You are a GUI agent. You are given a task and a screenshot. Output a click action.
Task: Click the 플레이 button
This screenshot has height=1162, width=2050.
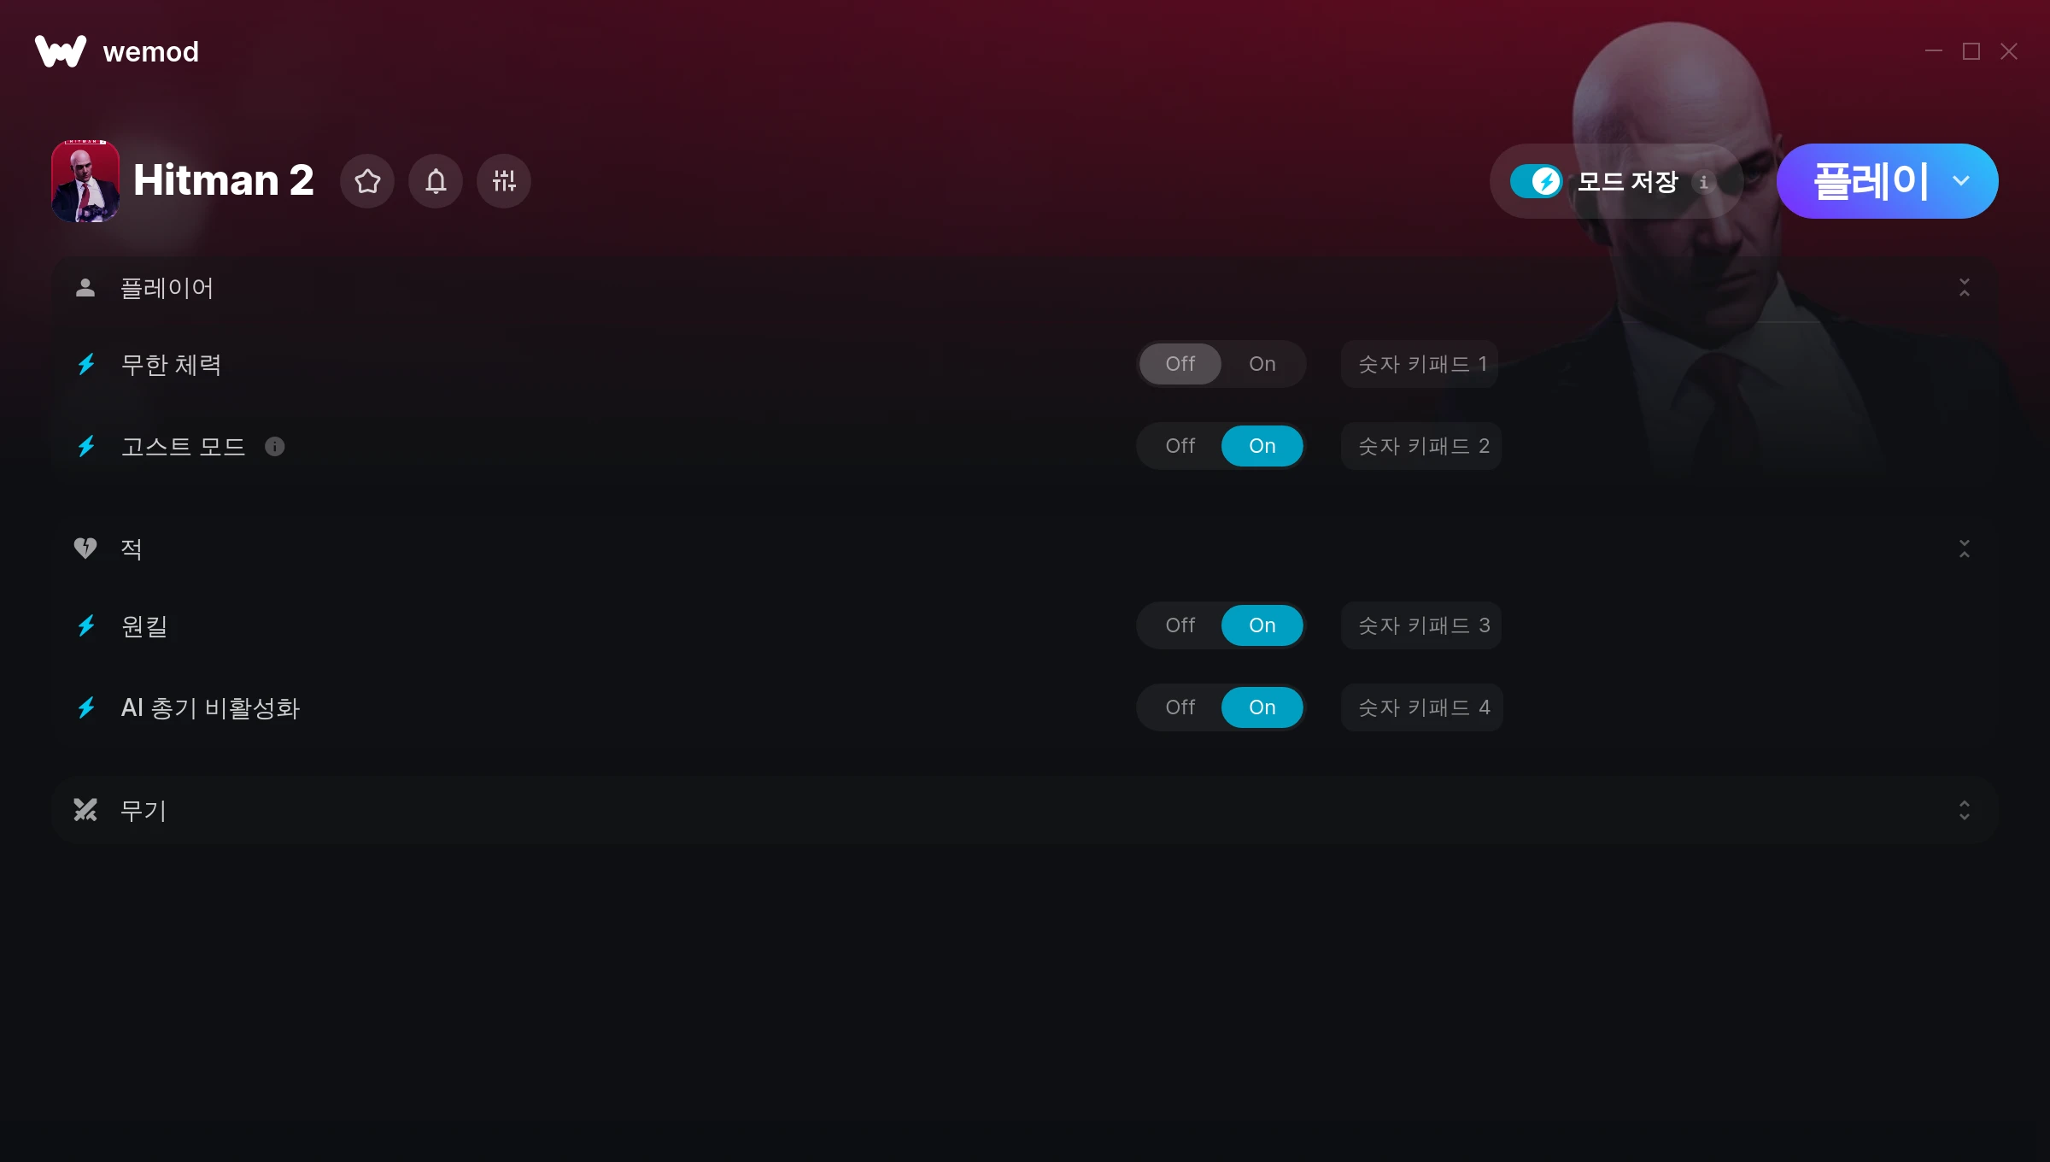point(1869,181)
